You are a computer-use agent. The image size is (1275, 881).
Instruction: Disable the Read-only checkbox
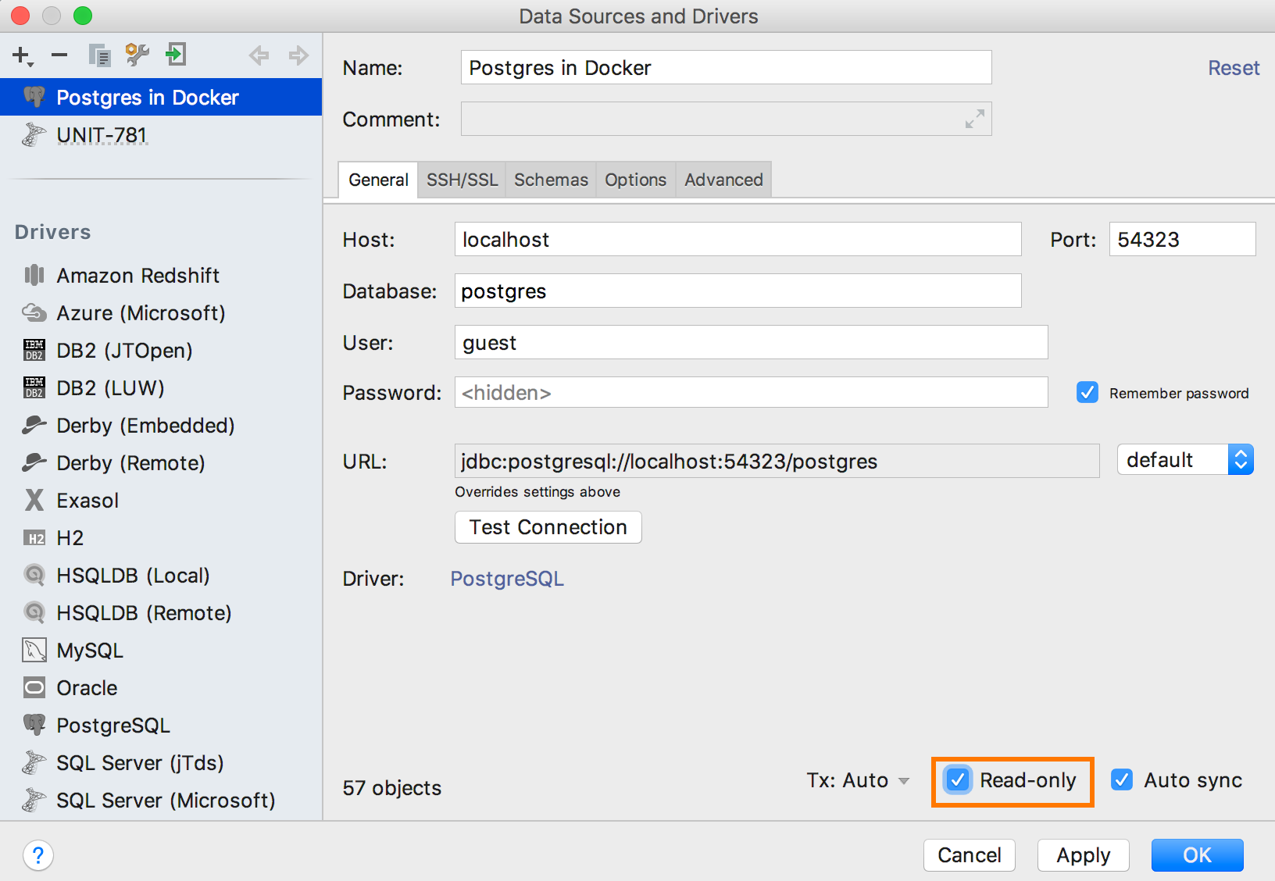coord(958,779)
